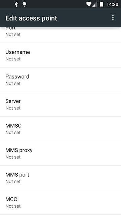Image resolution: width=121 pixels, height=215 pixels.
Task: Select the MMS port entry
Action: coord(61,178)
